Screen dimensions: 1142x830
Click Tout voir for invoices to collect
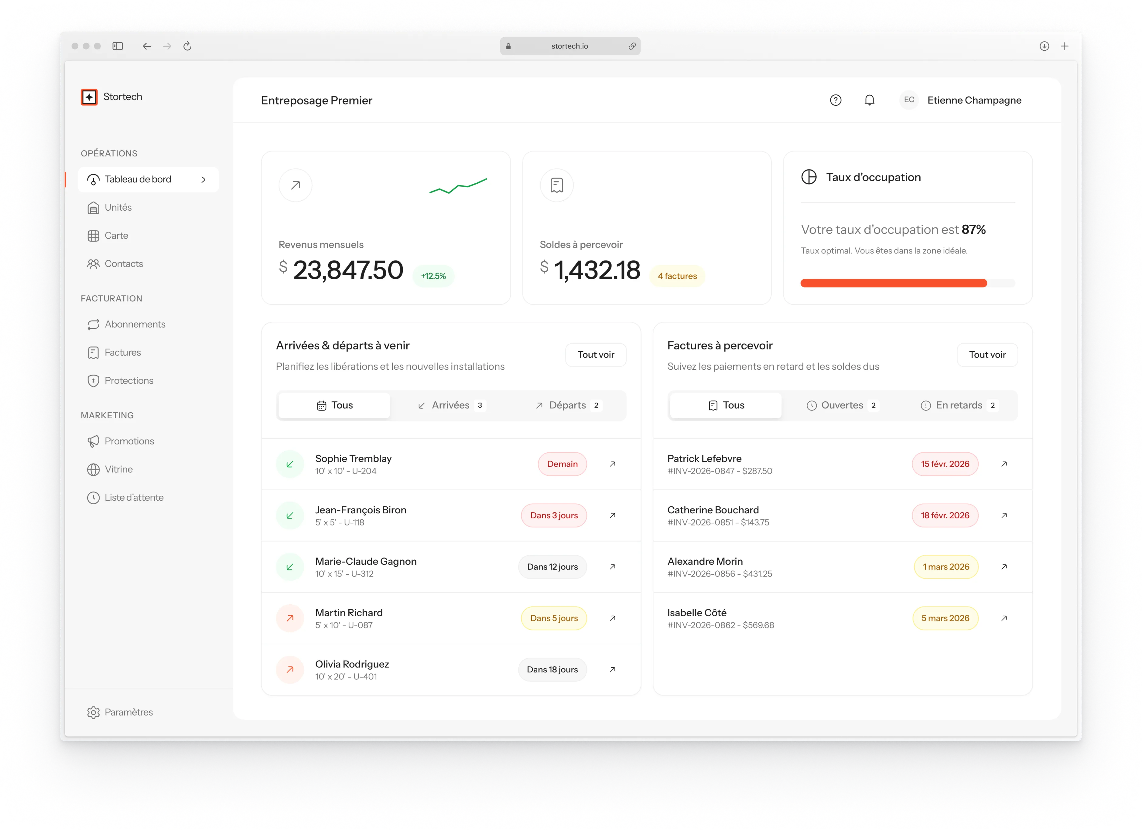pyautogui.click(x=987, y=354)
